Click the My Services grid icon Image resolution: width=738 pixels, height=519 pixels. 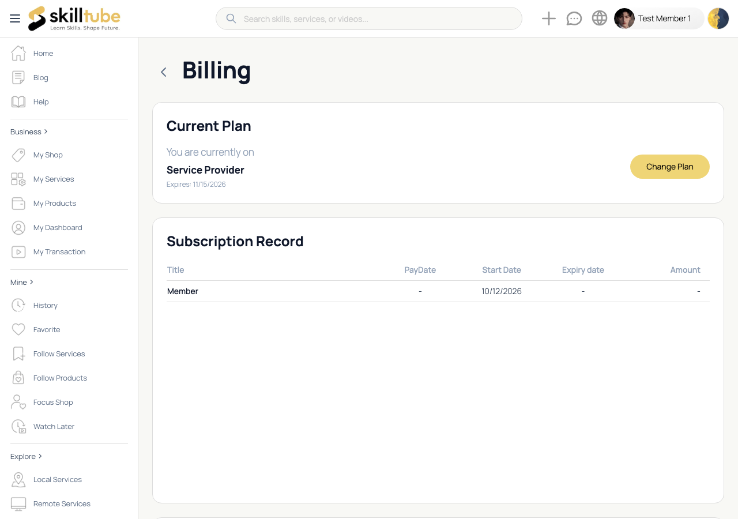click(18, 179)
